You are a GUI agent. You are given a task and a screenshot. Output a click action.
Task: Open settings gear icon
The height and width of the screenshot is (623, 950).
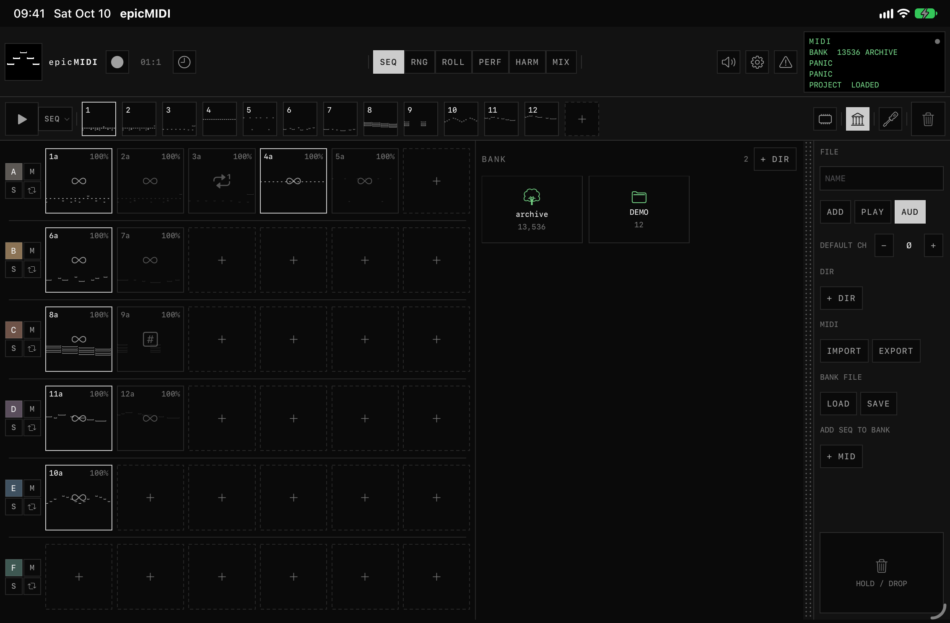[x=757, y=62]
